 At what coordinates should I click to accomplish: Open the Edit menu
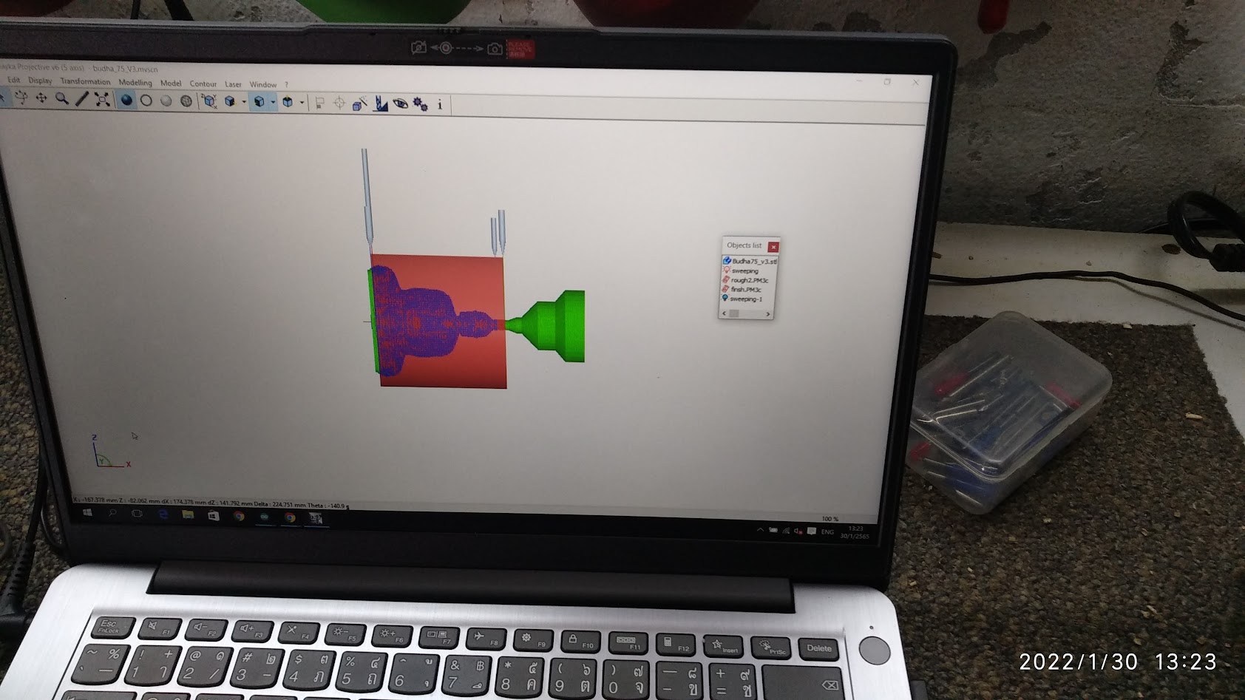[x=14, y=80]
